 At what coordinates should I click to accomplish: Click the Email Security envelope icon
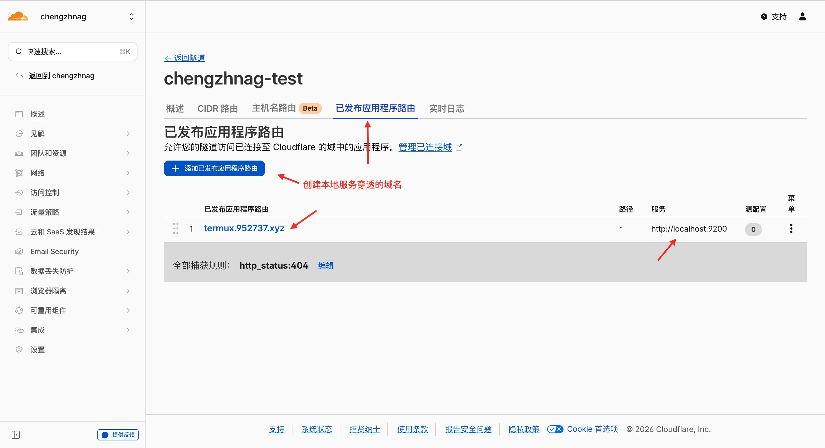(x=19, y=252)
